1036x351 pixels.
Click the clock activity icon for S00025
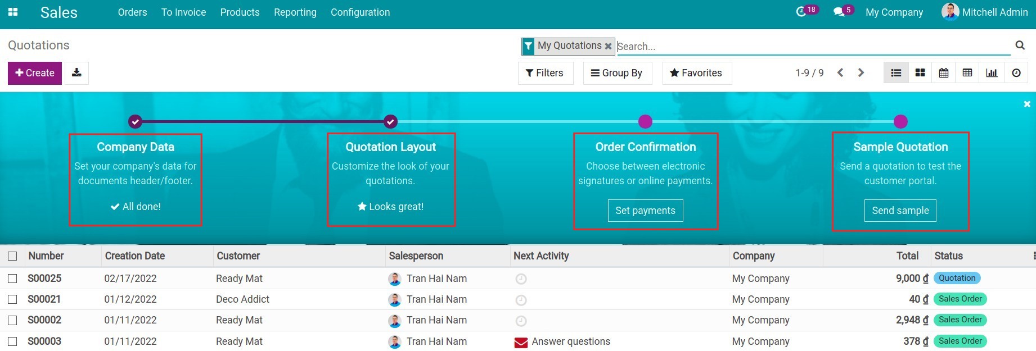pyautogui.click(x=521, y=279)
